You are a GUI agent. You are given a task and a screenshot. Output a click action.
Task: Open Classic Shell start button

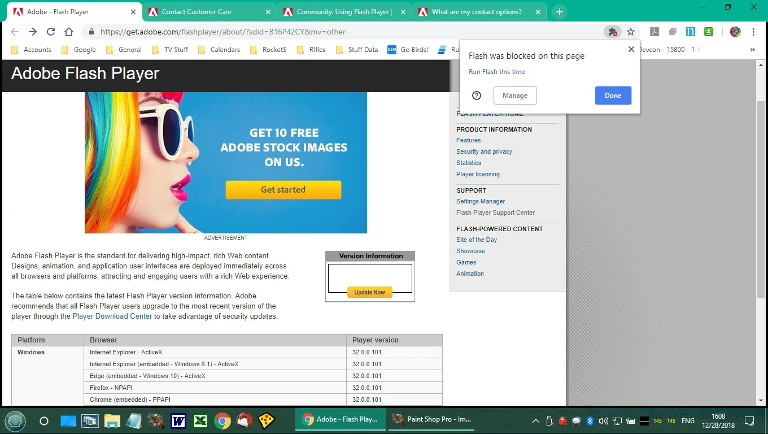click(15, 420)
